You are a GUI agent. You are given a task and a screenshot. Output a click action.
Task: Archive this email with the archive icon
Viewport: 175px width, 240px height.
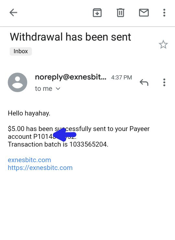(x=97, y=13)
